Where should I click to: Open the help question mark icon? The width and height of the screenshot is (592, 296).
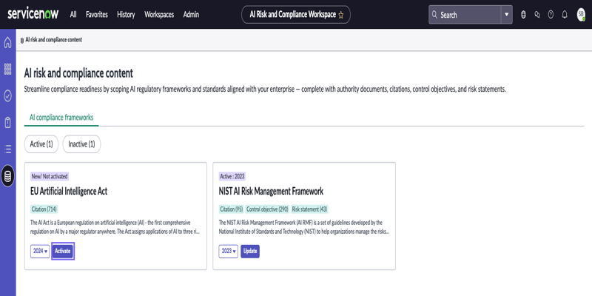(x=551, y=15)
